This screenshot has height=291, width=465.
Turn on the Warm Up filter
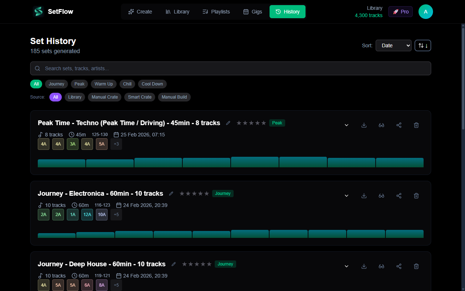(x=104, y=84)
